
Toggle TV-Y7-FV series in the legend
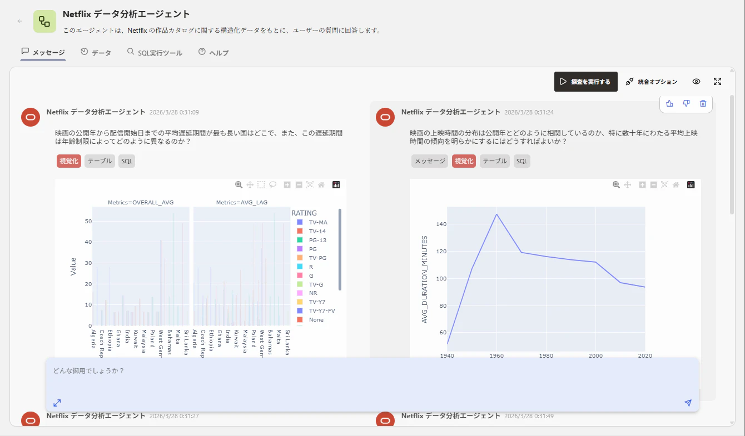click(317, 310)
